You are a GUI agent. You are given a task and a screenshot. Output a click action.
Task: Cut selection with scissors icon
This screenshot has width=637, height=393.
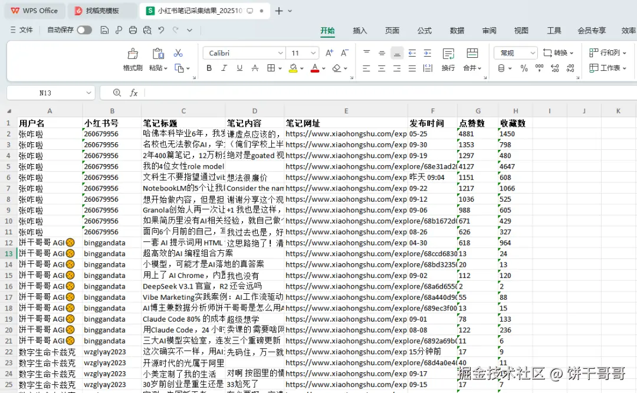[178, 53]
